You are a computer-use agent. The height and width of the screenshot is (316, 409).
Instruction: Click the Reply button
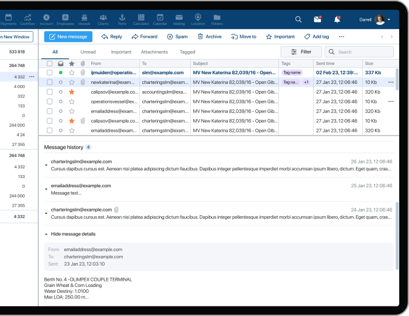pyautogui.click(x=112, y=36)
